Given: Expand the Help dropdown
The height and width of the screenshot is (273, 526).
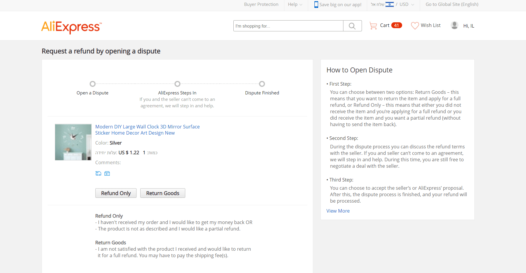Looking at the screenshot, I should coord(295,4).
